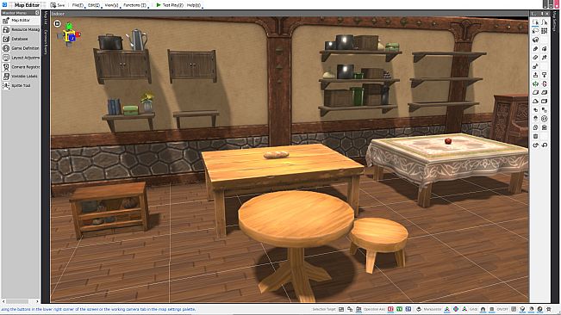Open the Edit menu
This screenshot has height=315, width=561.
(94, 5)
